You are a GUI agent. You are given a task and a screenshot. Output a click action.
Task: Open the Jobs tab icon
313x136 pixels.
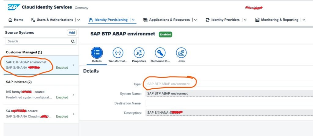pyautogui.click(x=181, y=53)
